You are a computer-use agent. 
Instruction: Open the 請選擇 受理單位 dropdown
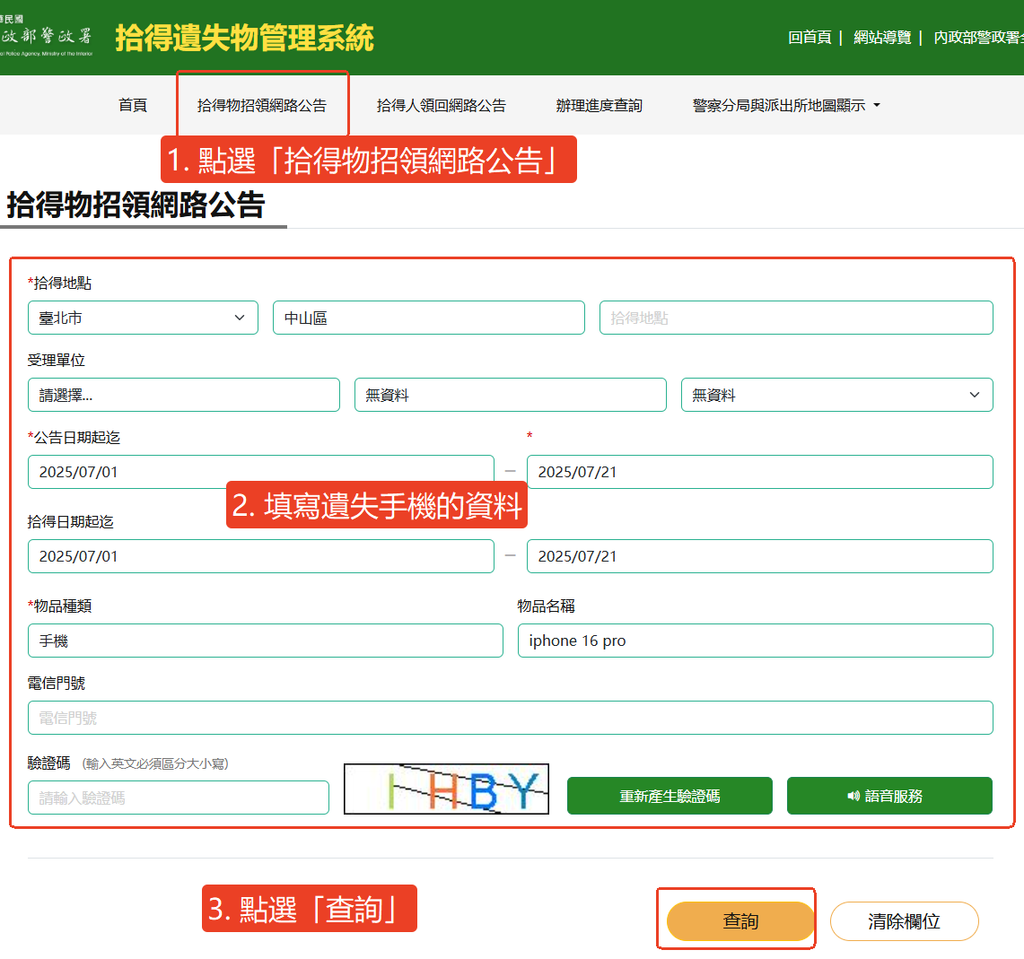pos(183,395)
